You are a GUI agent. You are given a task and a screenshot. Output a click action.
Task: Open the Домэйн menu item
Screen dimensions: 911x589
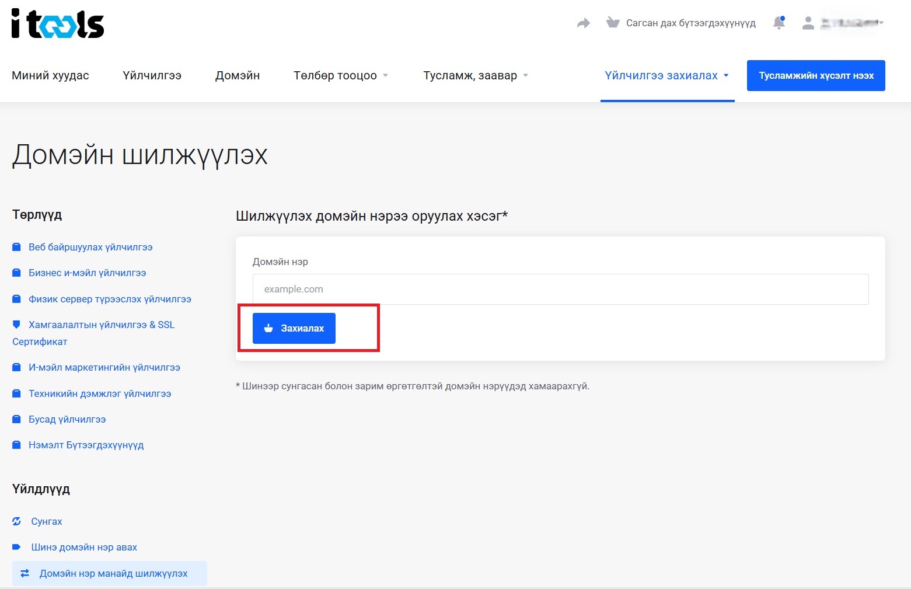pyautogui.click(x=238, y=75)
